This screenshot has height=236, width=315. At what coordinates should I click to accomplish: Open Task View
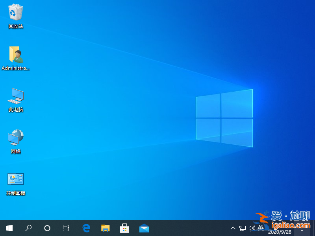coord(66,228)
